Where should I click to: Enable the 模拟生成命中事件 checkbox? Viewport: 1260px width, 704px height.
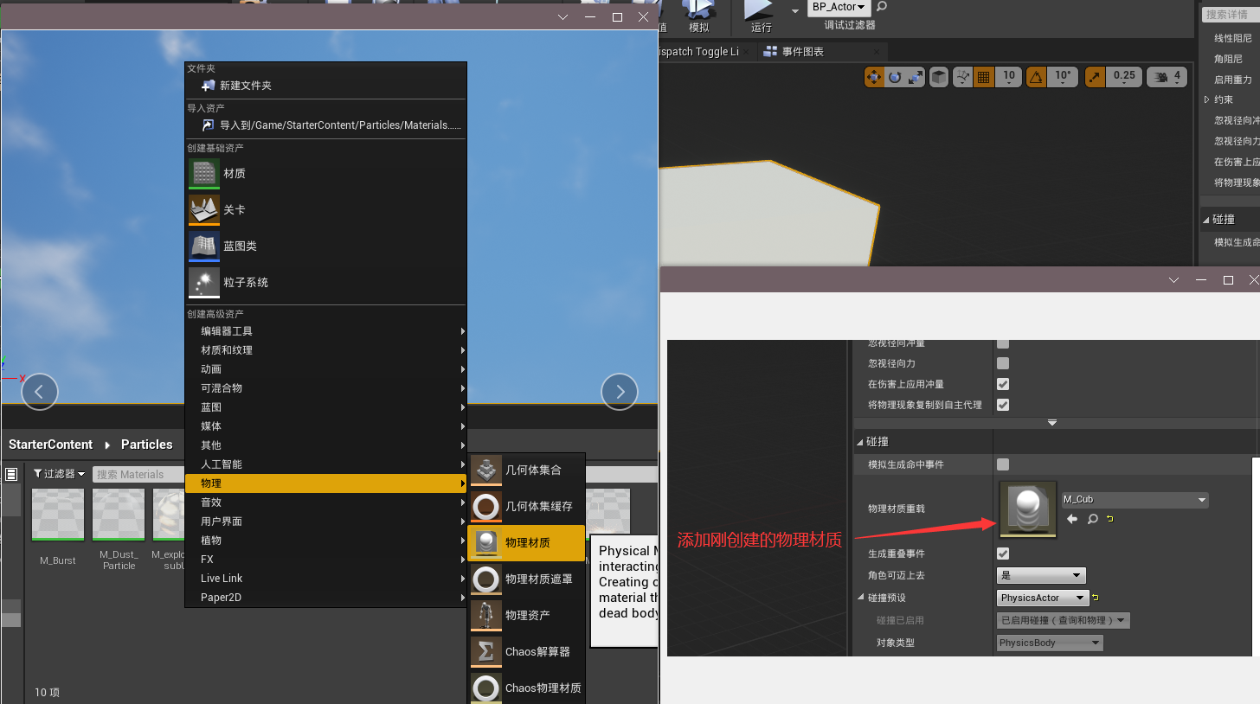[1003, 464]
